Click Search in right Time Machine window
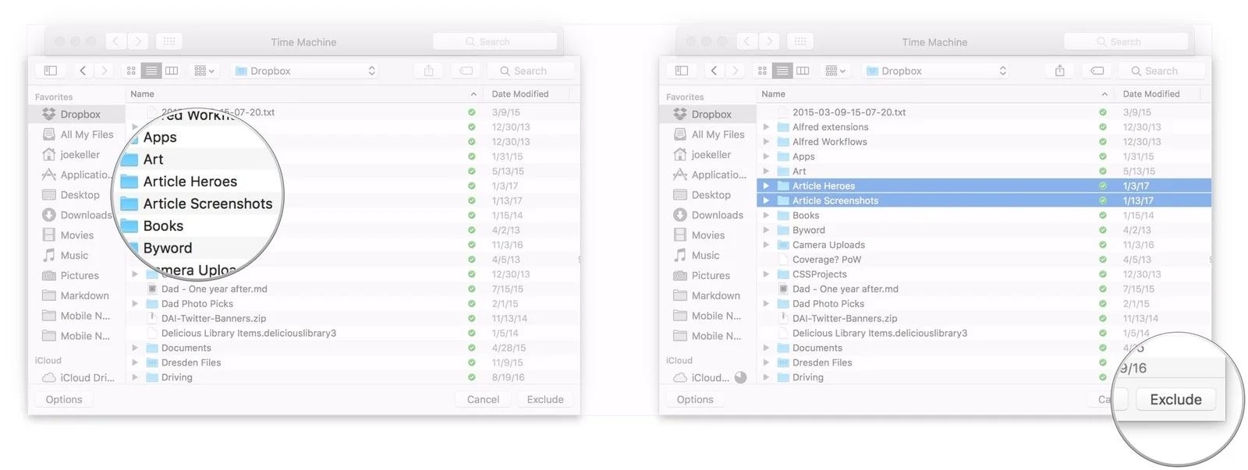The image size is (1248, 470). coord(1126,41)
